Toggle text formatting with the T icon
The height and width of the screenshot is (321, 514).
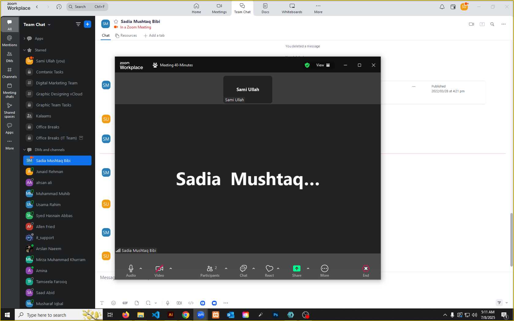click(102, 303)
